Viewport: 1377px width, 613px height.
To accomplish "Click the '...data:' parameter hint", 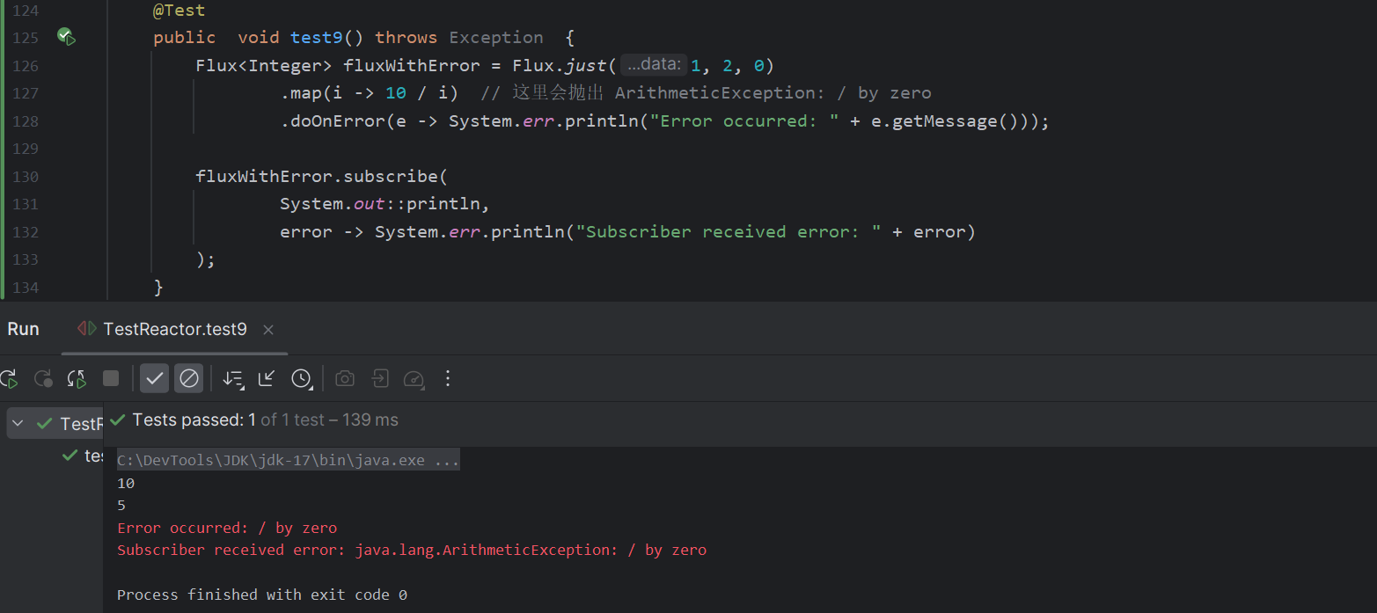I will [x=654, y=64].
